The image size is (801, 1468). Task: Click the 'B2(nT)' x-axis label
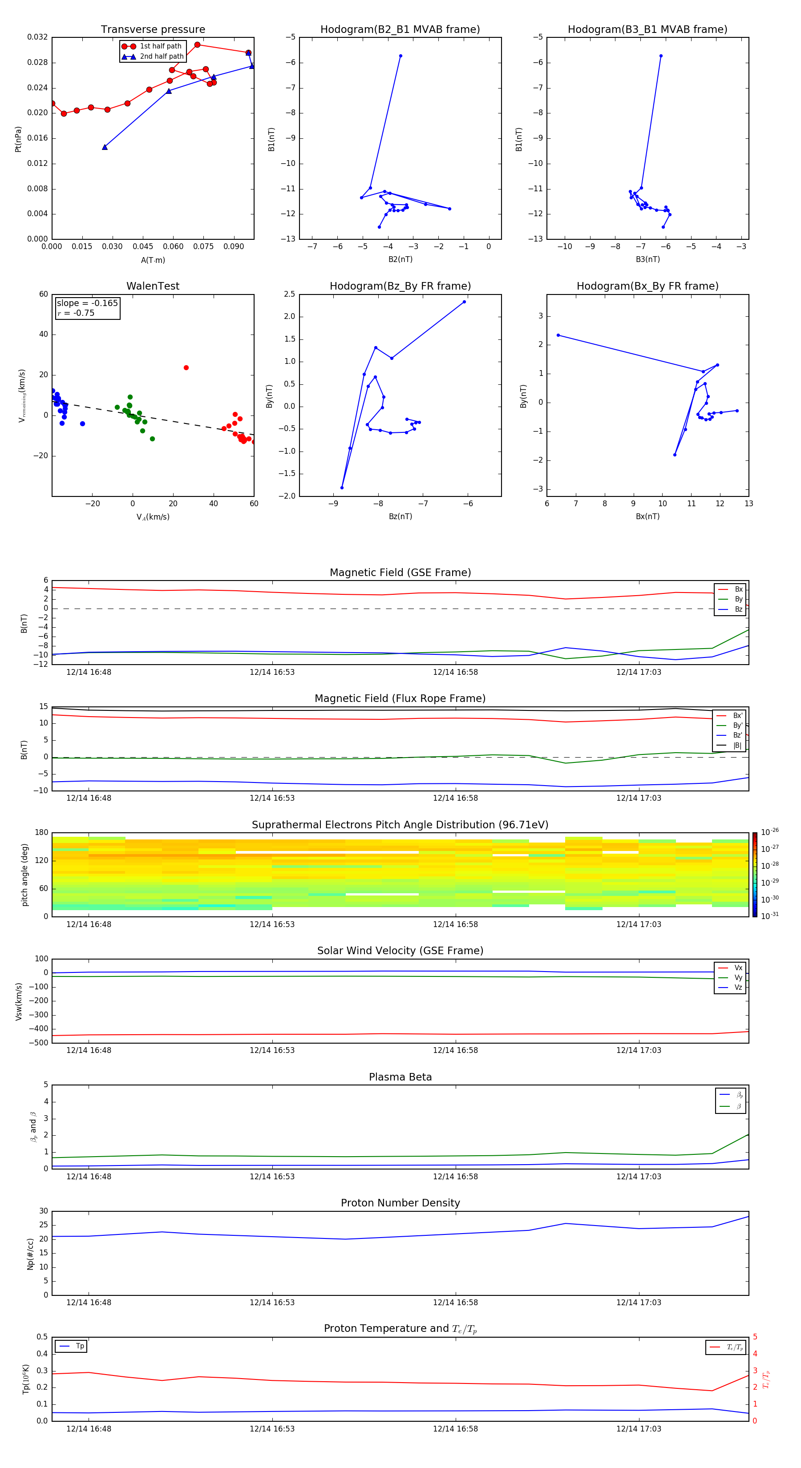pyautogui.click(x=400, y=259)
